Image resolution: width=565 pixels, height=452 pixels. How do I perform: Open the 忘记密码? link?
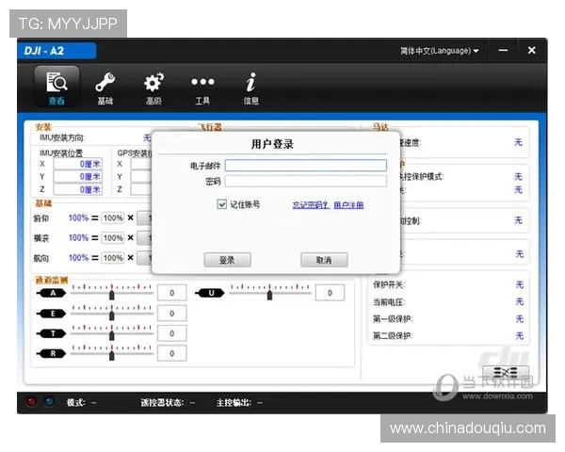click(311, 205)
